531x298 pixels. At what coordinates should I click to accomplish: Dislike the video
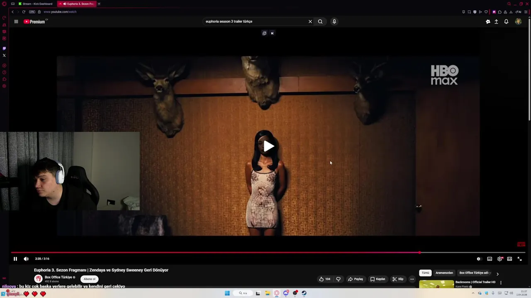(338, 279)
